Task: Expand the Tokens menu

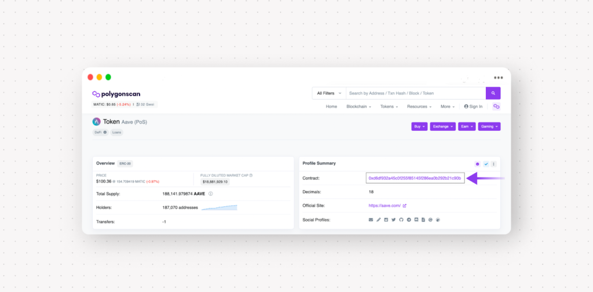Action: [x=389, y=107]
